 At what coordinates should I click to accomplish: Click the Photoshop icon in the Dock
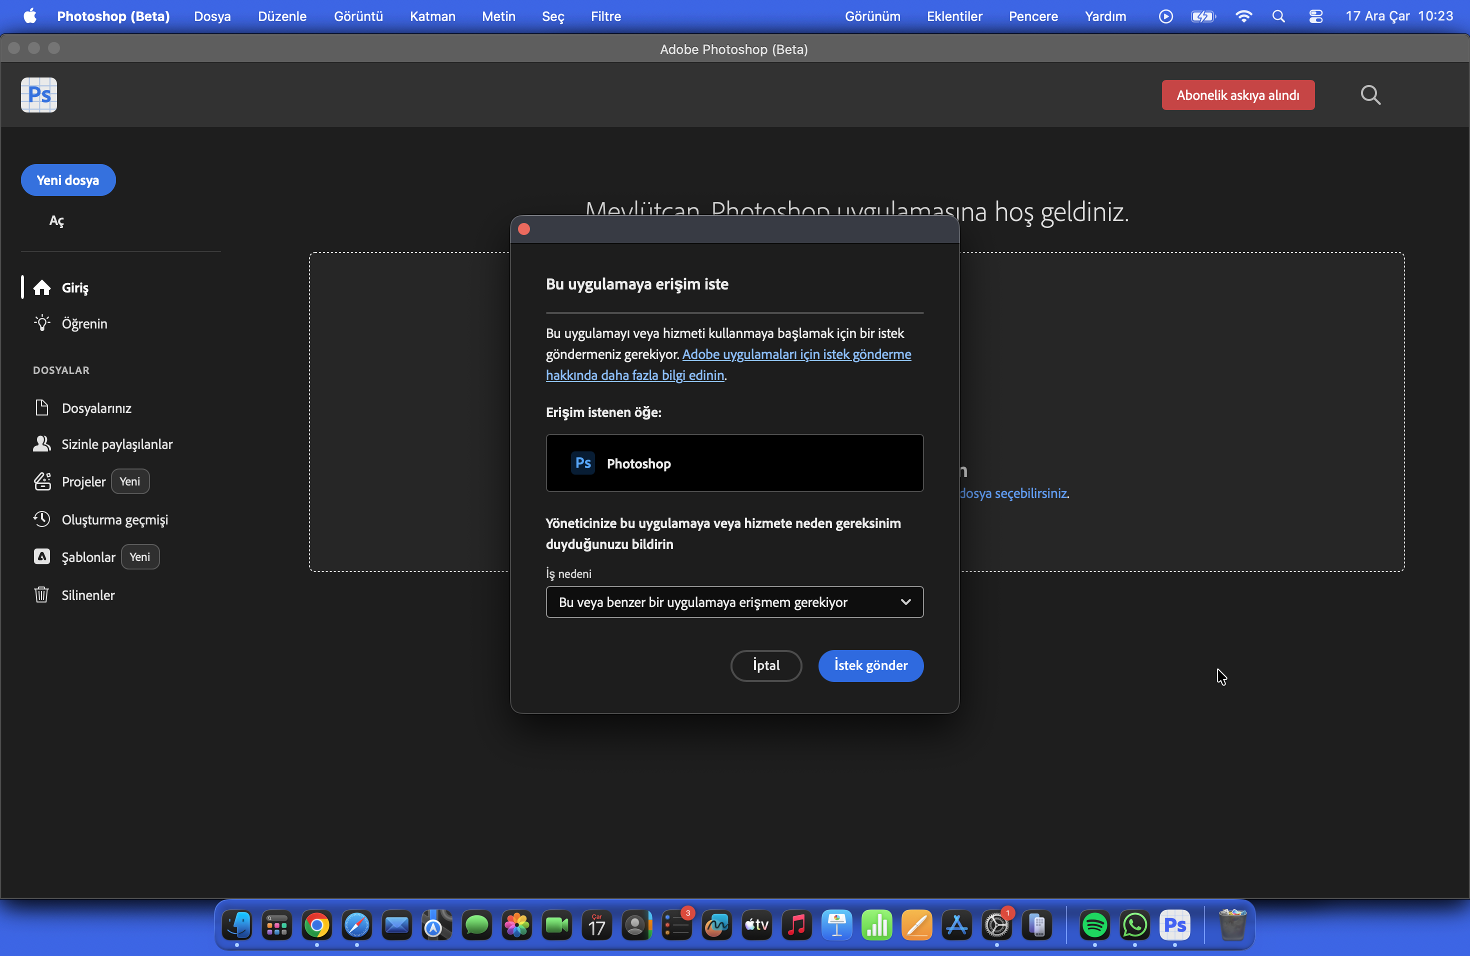click(1175, 925)
